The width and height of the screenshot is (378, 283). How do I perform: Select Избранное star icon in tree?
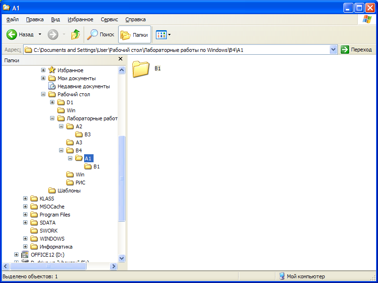click(52, 70)
